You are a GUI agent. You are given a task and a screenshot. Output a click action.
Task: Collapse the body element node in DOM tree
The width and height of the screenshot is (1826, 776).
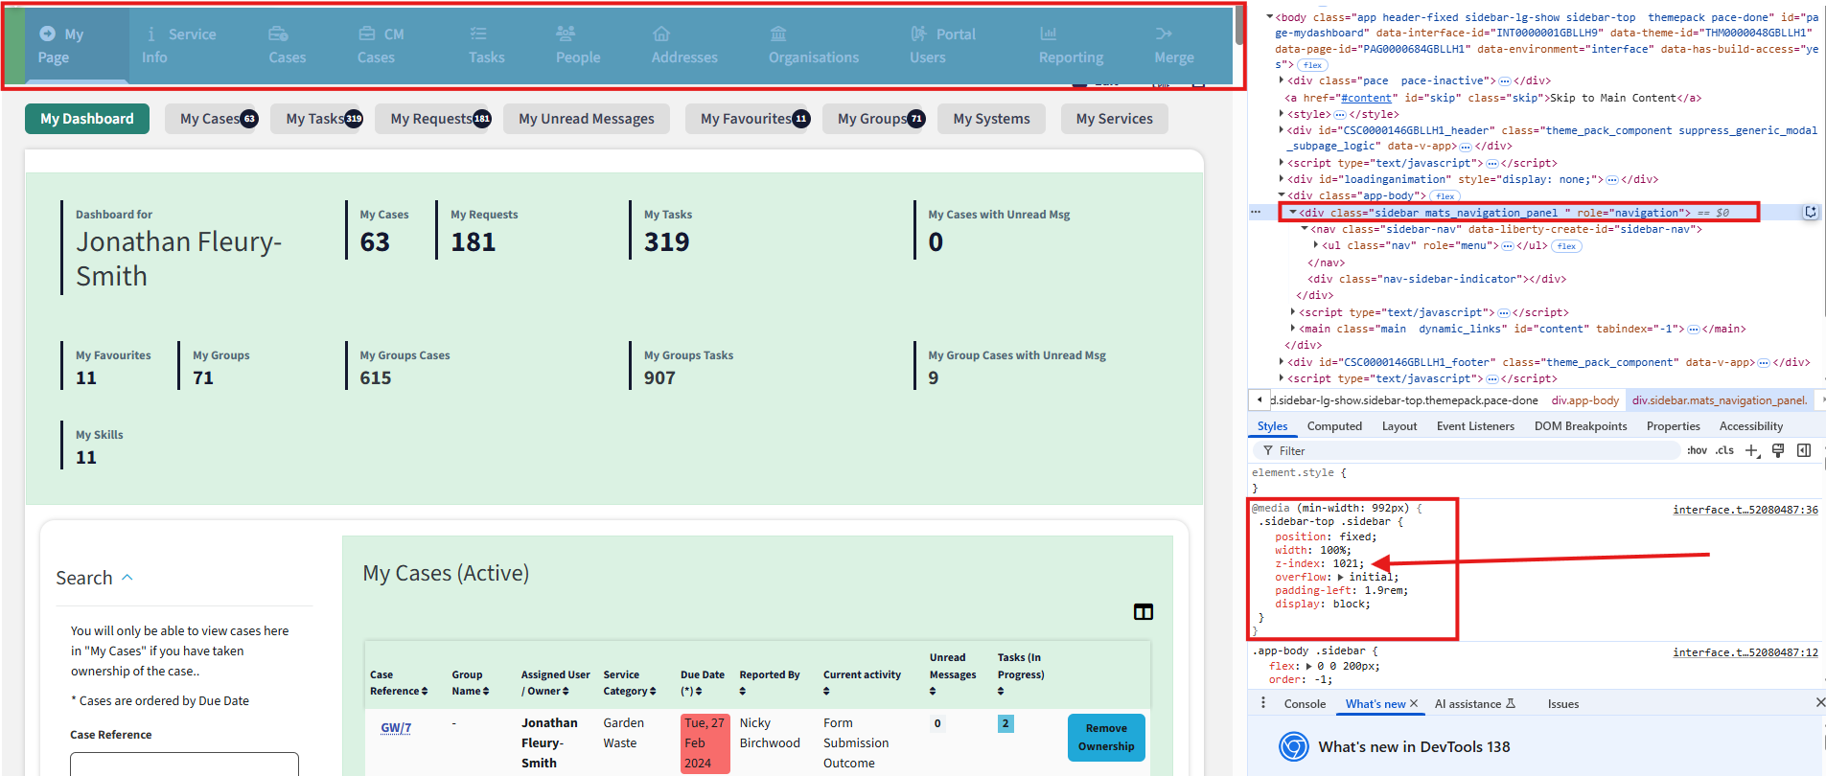click(1270, 17)
